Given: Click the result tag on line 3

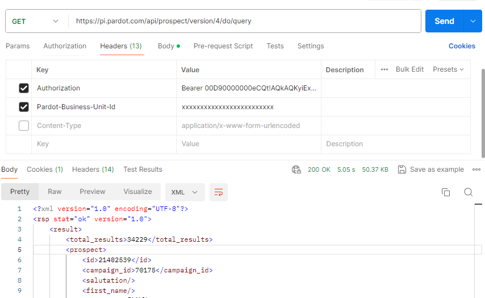Looking at the screenshot, I should click(x=65, y=229).
